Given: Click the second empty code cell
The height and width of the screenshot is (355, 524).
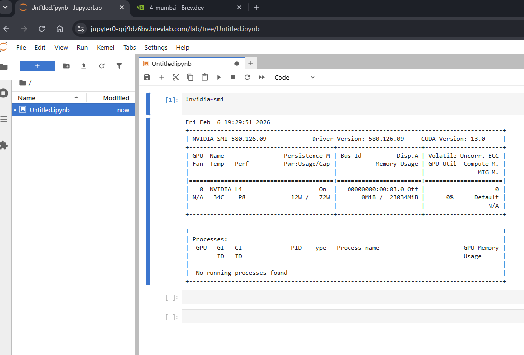Looking at the screenshot, I should [x=352, y=316].
